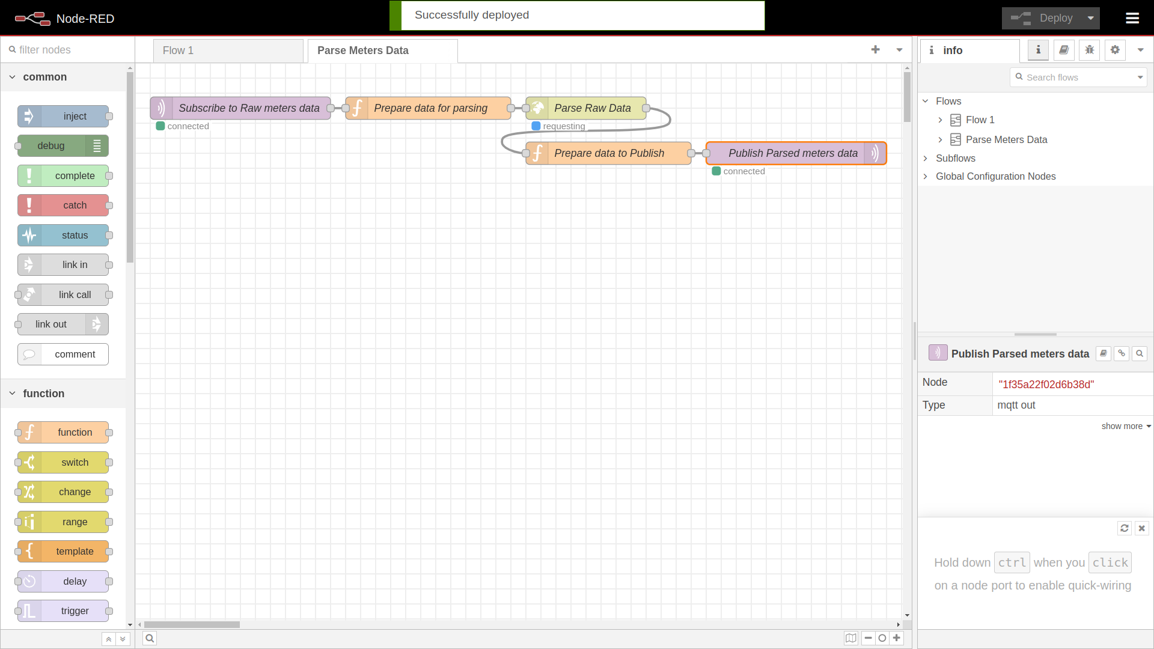Screen dimensions: 1154x649
Task: Select the Parse Meters Data tab
Action: click(363, 50)
